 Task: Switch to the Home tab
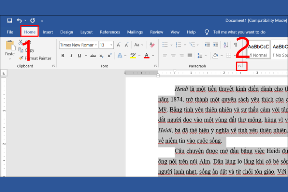30,32
